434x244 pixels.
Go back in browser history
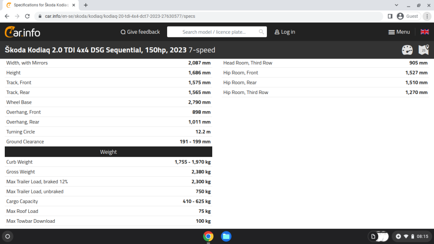[7, 16]
